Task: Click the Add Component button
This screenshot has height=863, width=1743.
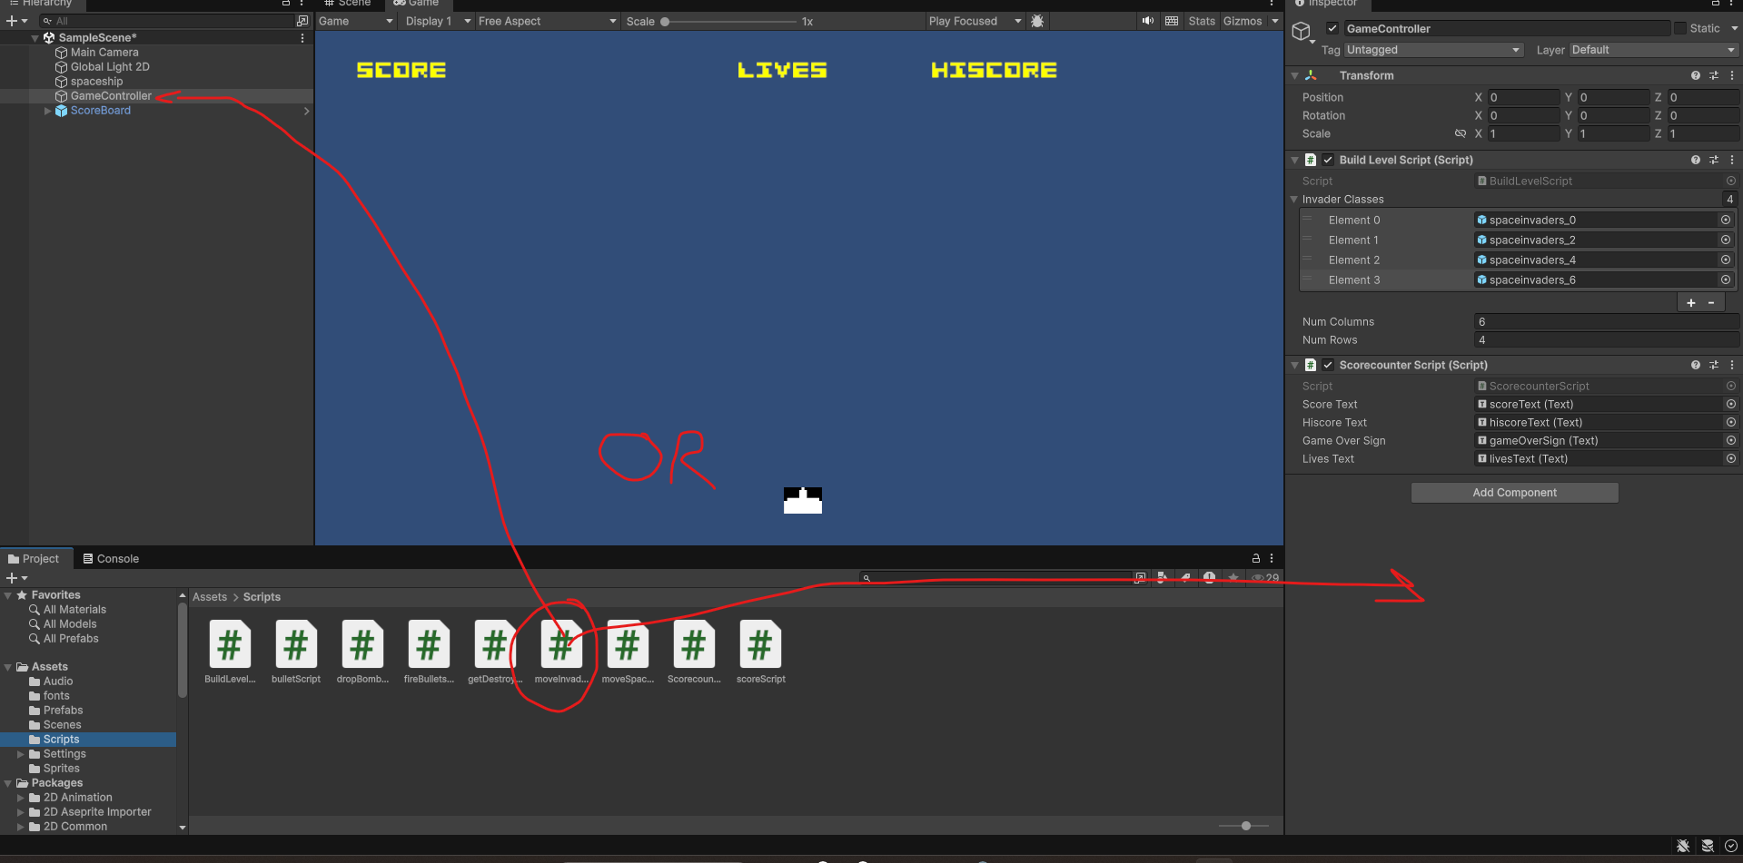Action: coord(1514,493)
